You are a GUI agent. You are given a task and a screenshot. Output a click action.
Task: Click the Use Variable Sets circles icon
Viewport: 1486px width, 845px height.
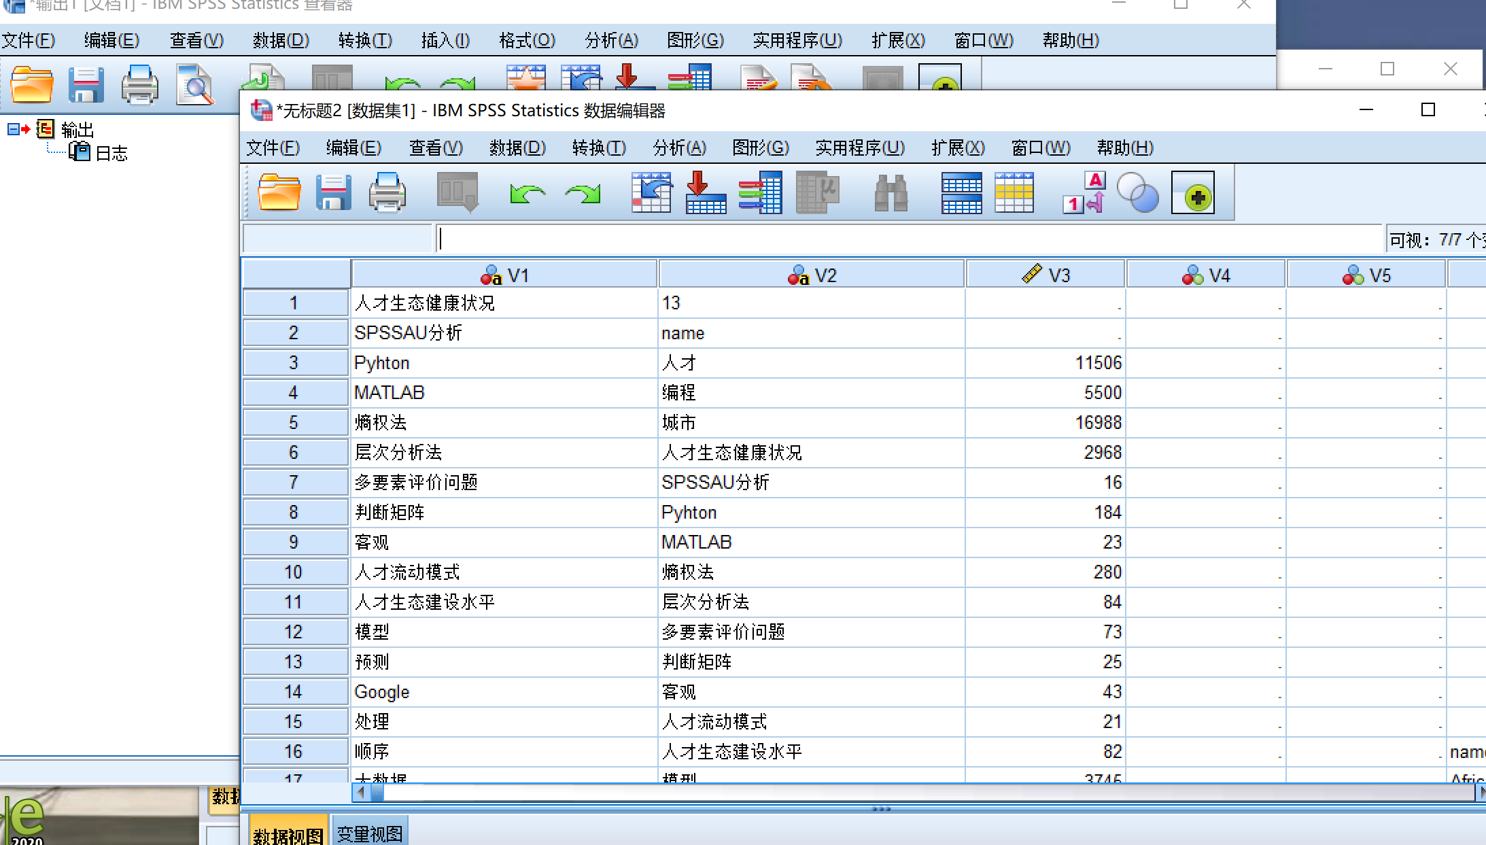tap(1137, 192)
